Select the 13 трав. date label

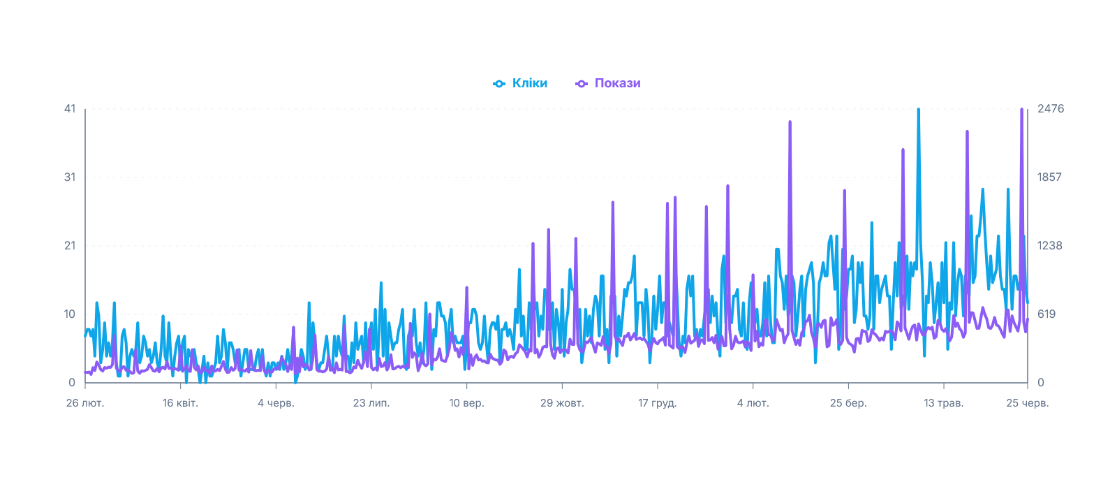click(944, 403)
